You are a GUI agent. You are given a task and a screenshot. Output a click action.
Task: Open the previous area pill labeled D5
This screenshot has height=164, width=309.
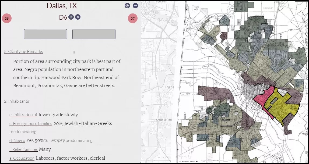click(x=6, y=19)
